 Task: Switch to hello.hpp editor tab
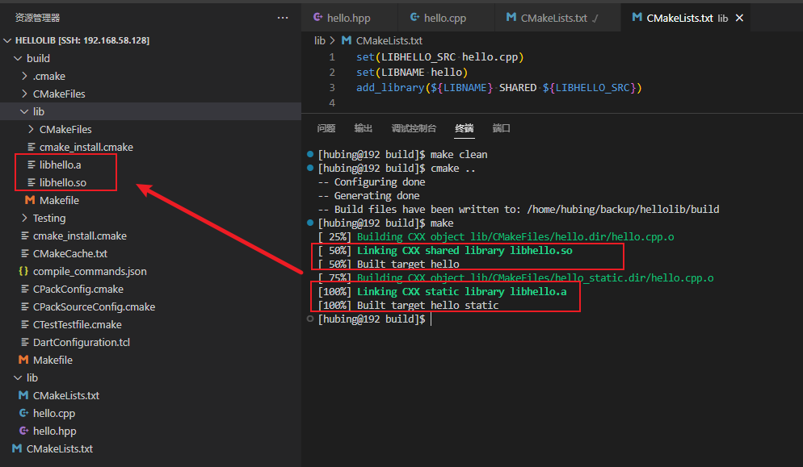(x=348, y=18)
